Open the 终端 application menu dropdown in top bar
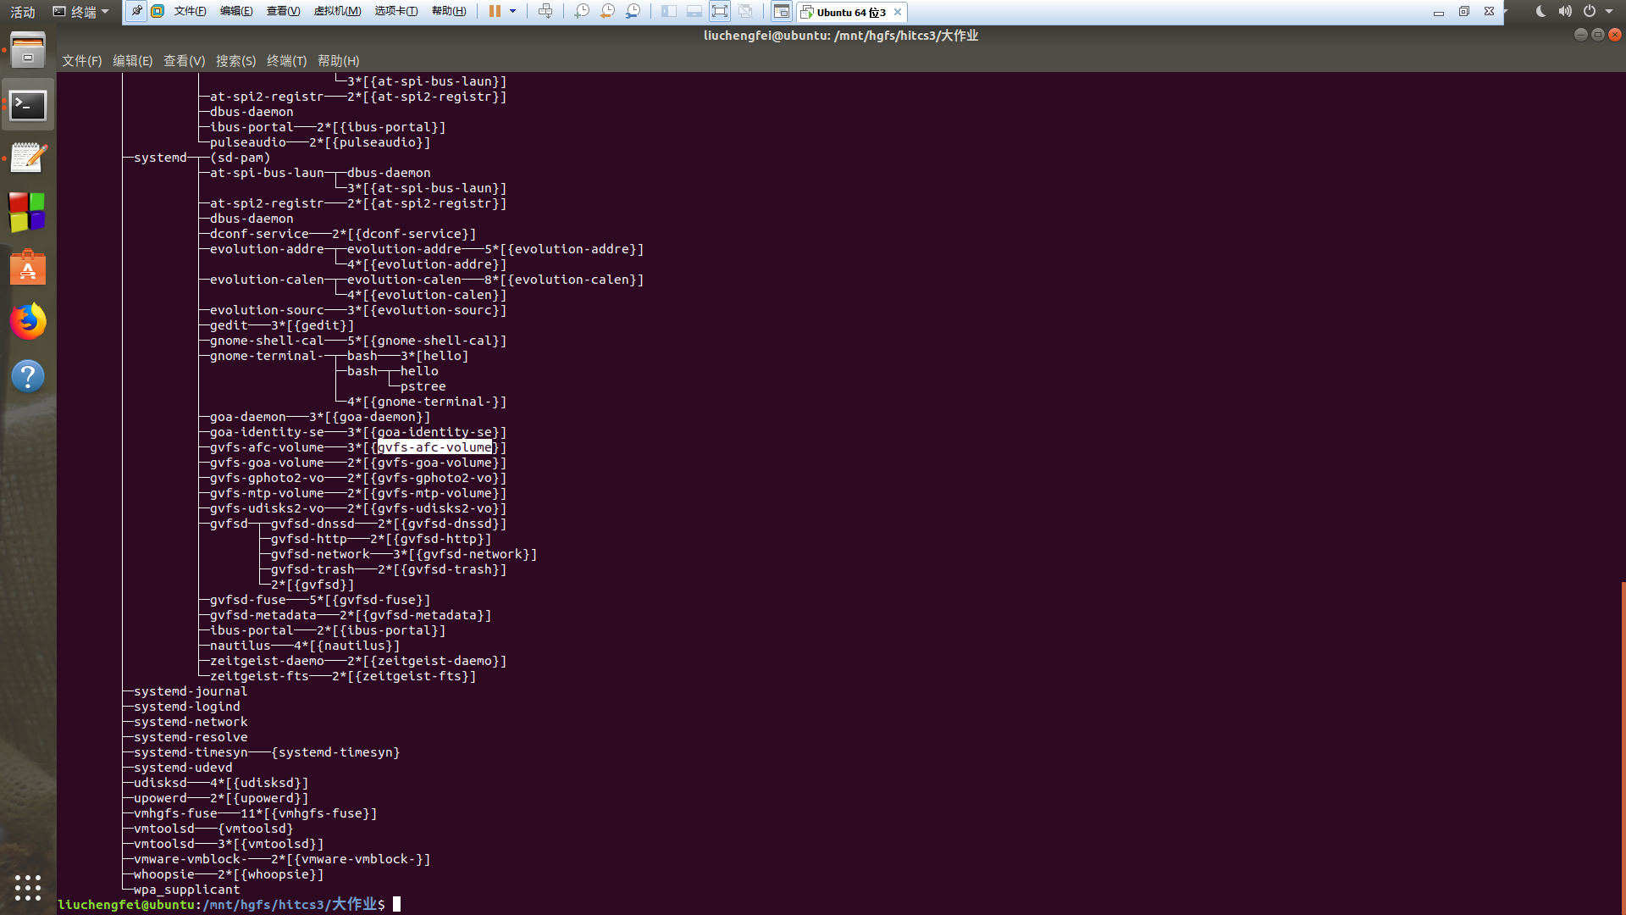 click(81, 12)
